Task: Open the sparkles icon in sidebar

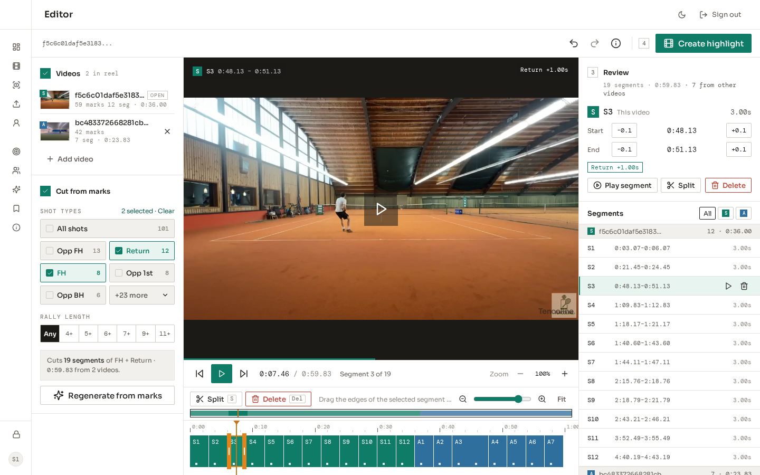Action: 16,189
